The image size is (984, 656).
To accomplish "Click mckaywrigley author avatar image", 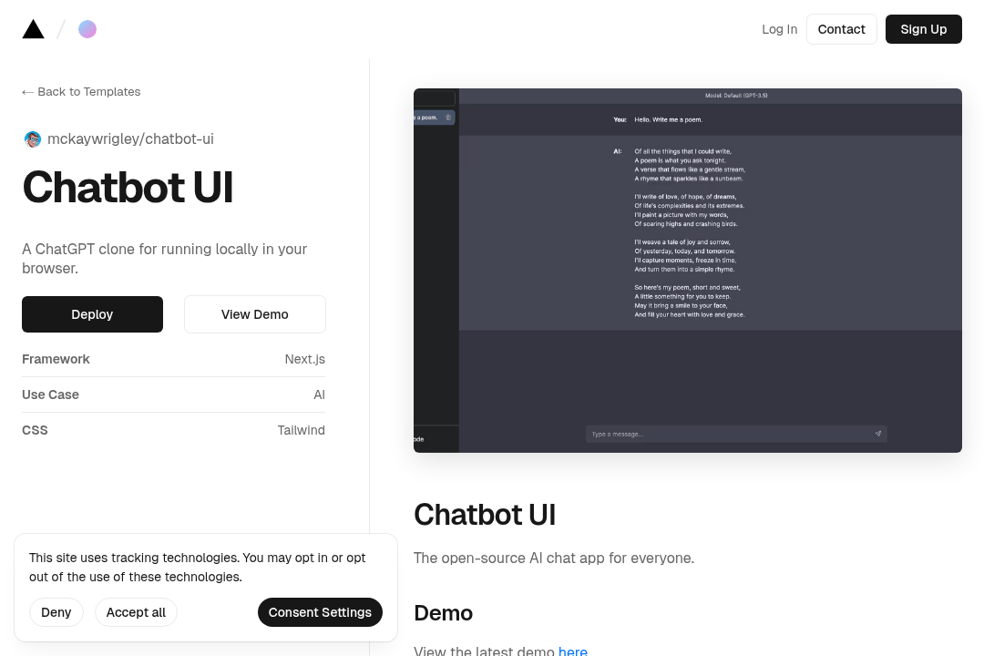I will tap(33, 138).
